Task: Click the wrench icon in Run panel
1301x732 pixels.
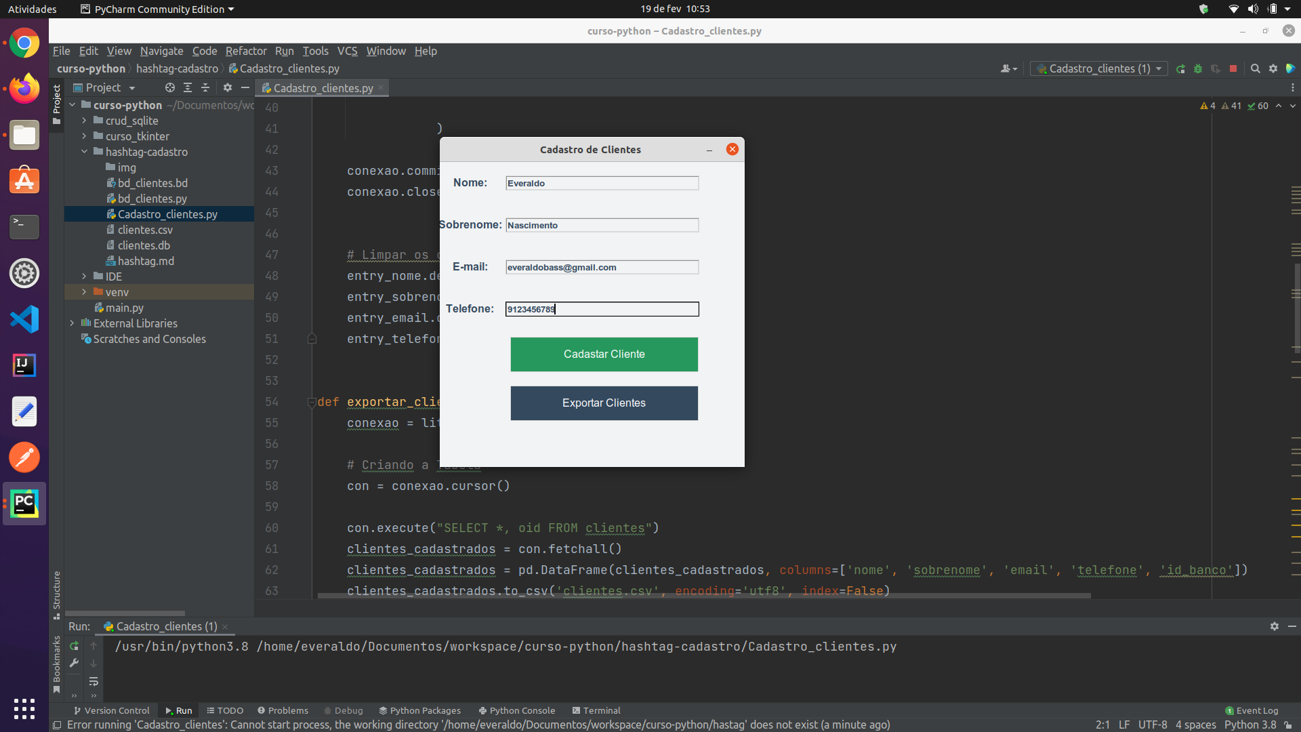Action: coord(75,663)
